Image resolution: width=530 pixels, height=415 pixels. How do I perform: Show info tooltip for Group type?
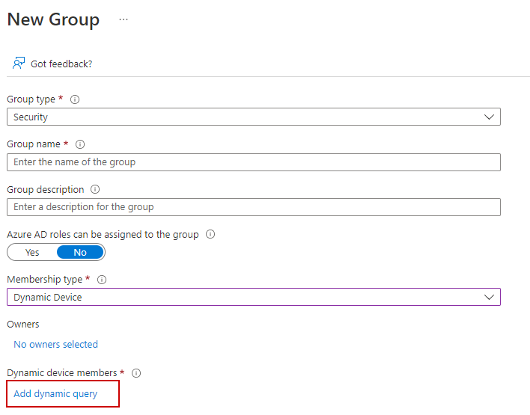(x=75, y=99)
